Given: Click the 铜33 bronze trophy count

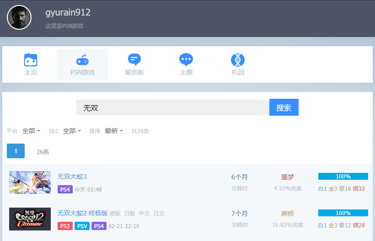Looking at the screenshot, I should point(359,189).
